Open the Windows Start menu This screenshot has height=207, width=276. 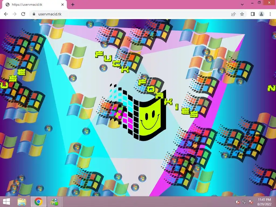[x=6, y=202]
